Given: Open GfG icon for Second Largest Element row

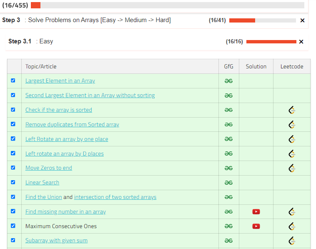Looking at the screenshot, I should (228, 96).
